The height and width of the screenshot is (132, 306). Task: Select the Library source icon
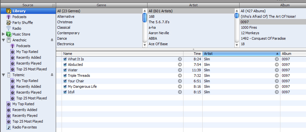pyautogui.click(x=8, y=11)
